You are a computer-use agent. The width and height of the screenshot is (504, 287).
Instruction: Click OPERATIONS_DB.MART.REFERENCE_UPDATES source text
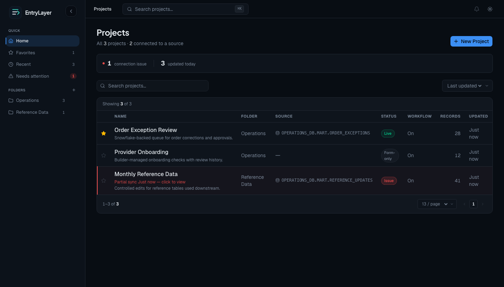327,180
